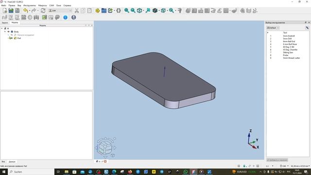
Task: Refresh and recompute the document
Action: coord(43,11)
